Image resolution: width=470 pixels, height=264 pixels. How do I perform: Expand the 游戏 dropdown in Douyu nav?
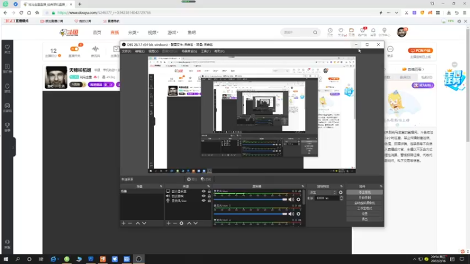(x=173, y=32)
